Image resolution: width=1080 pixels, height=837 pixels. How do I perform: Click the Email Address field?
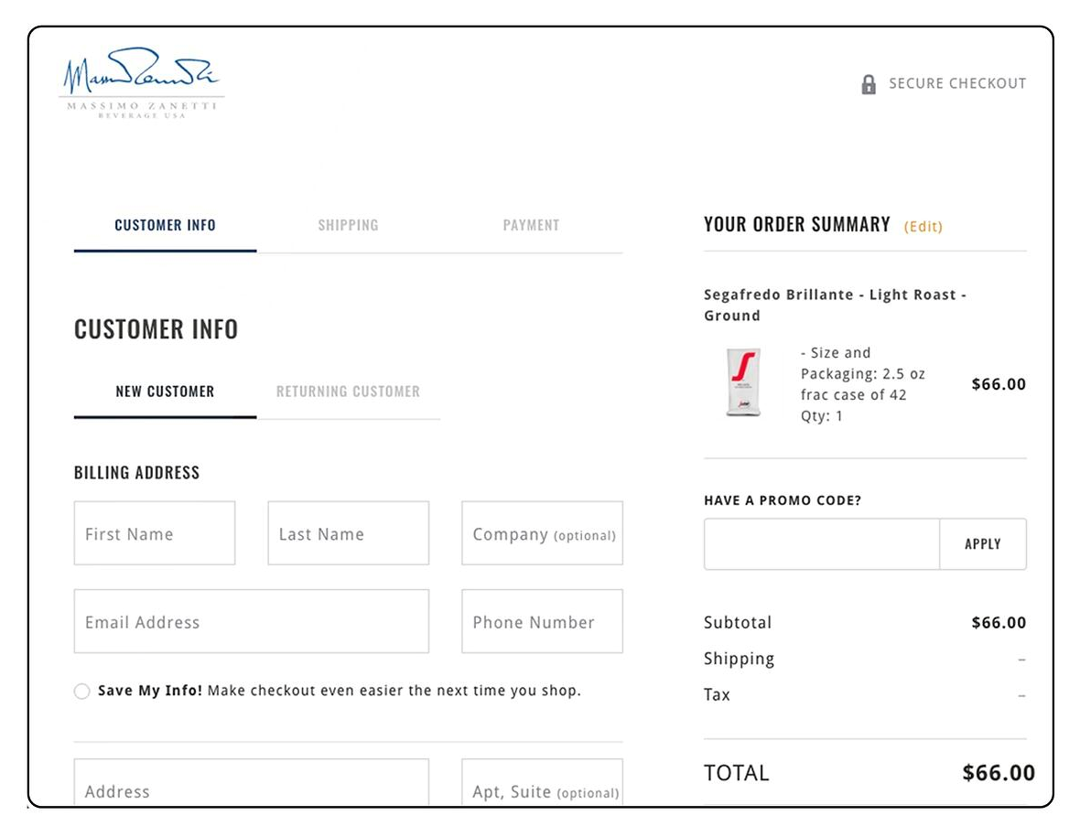pyautogui.click(x=252, y=621)
